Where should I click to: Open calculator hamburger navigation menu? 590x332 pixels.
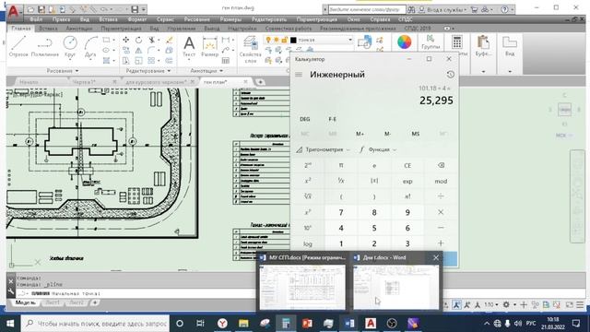pyautogui.click(x=299, y=75)
